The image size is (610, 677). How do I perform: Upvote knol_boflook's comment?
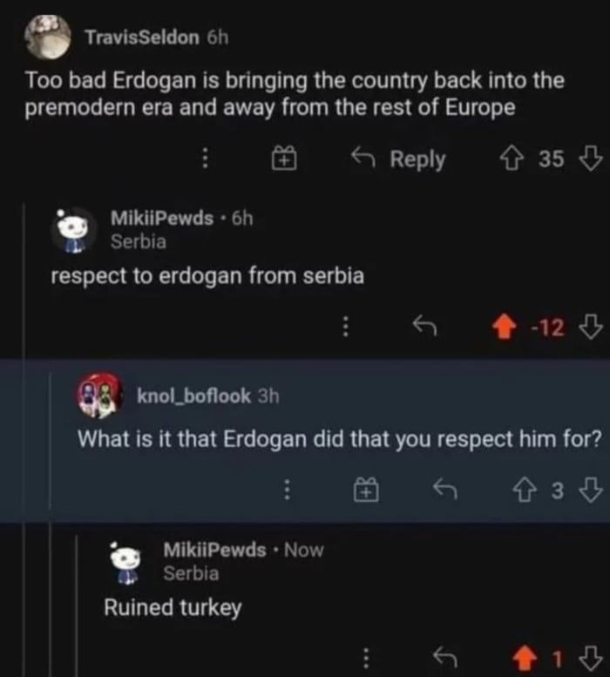pos(524,491)
